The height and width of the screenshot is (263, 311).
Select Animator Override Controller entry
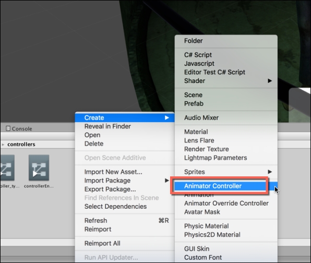pyautogui.click(x=226, y=204)
